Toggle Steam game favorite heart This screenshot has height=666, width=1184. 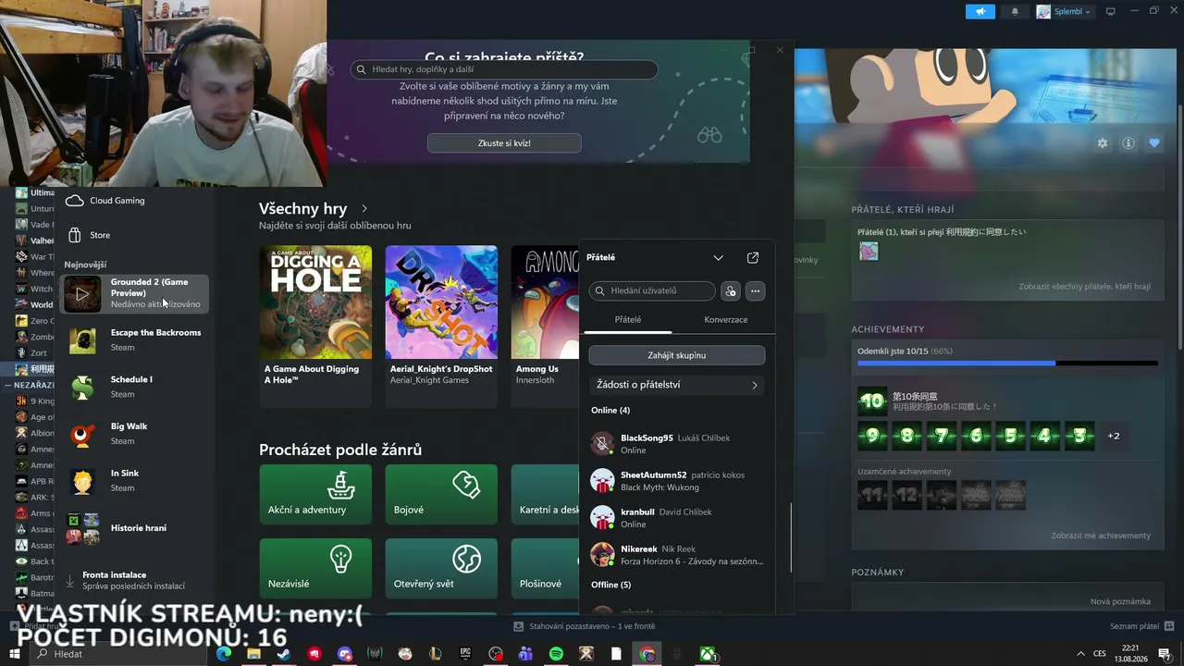coord(1154,143)
